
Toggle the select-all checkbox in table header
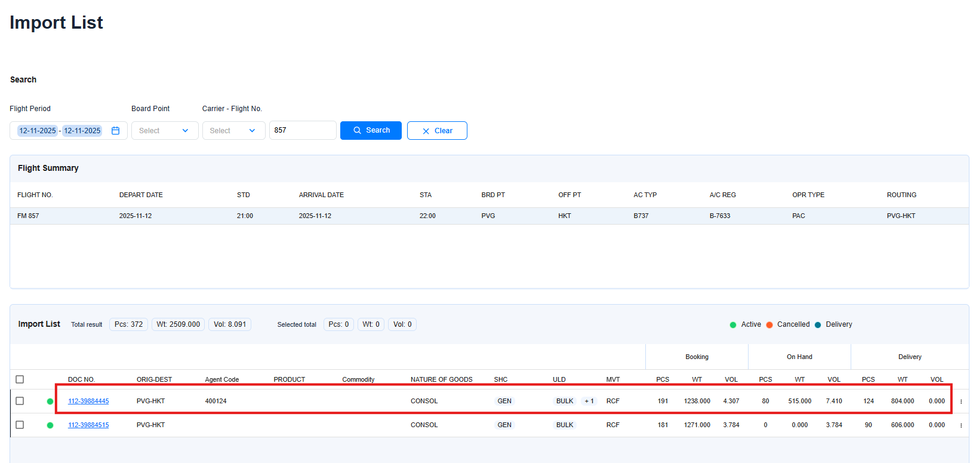(20, 379)
